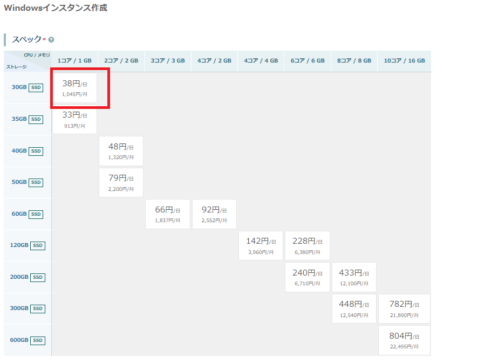Select the 66円/日 3コア plan
Screen dimensions: 485x364
pos(167,214)
